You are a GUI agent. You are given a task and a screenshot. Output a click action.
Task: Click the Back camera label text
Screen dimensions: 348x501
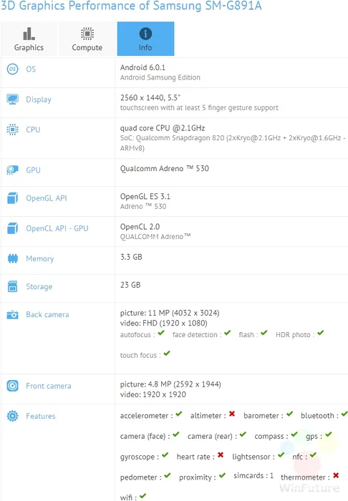click(47, 315)
